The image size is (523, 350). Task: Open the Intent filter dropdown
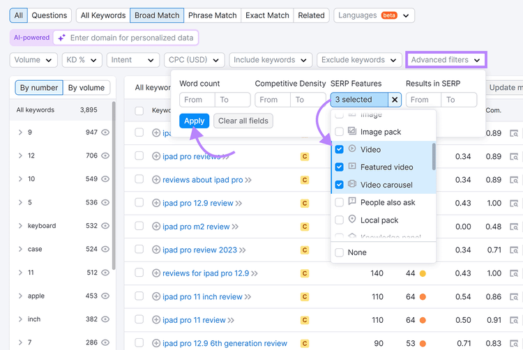pyautogui.click(x=132, y=60)
